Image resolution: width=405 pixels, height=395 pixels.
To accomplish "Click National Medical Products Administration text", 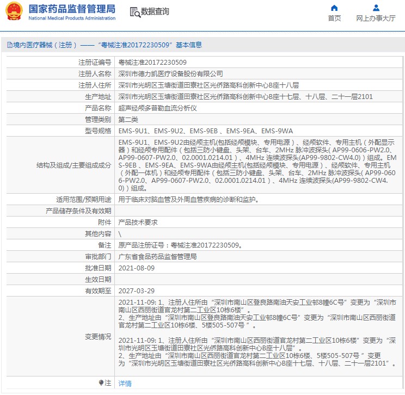I will pos(72,18).
